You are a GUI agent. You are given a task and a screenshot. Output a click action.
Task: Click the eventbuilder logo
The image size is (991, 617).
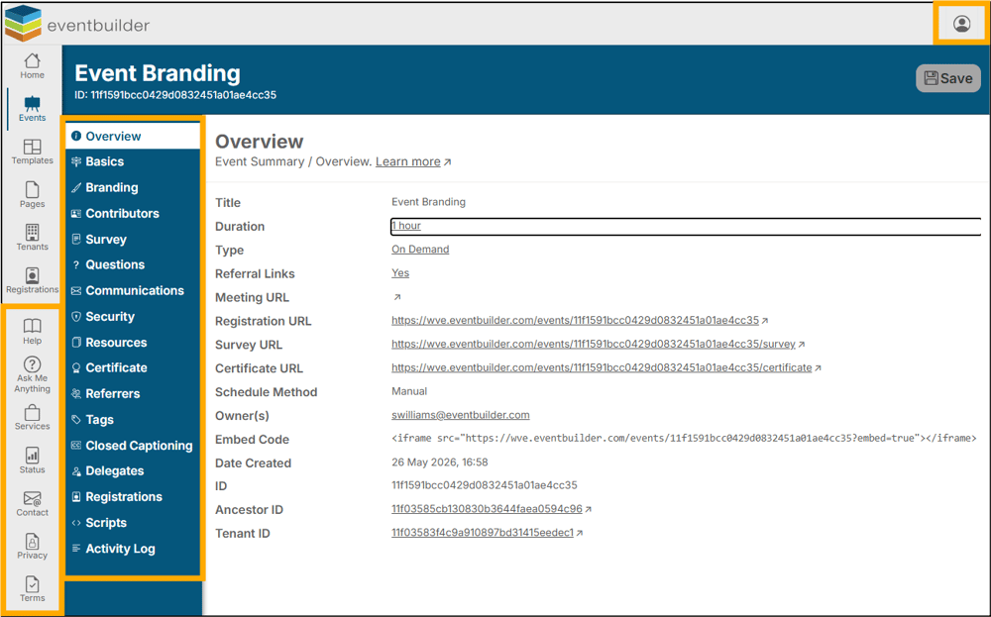77,24
